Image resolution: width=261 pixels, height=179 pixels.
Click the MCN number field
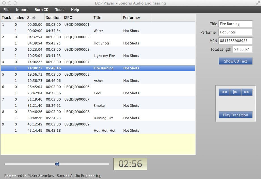point(235,41)
